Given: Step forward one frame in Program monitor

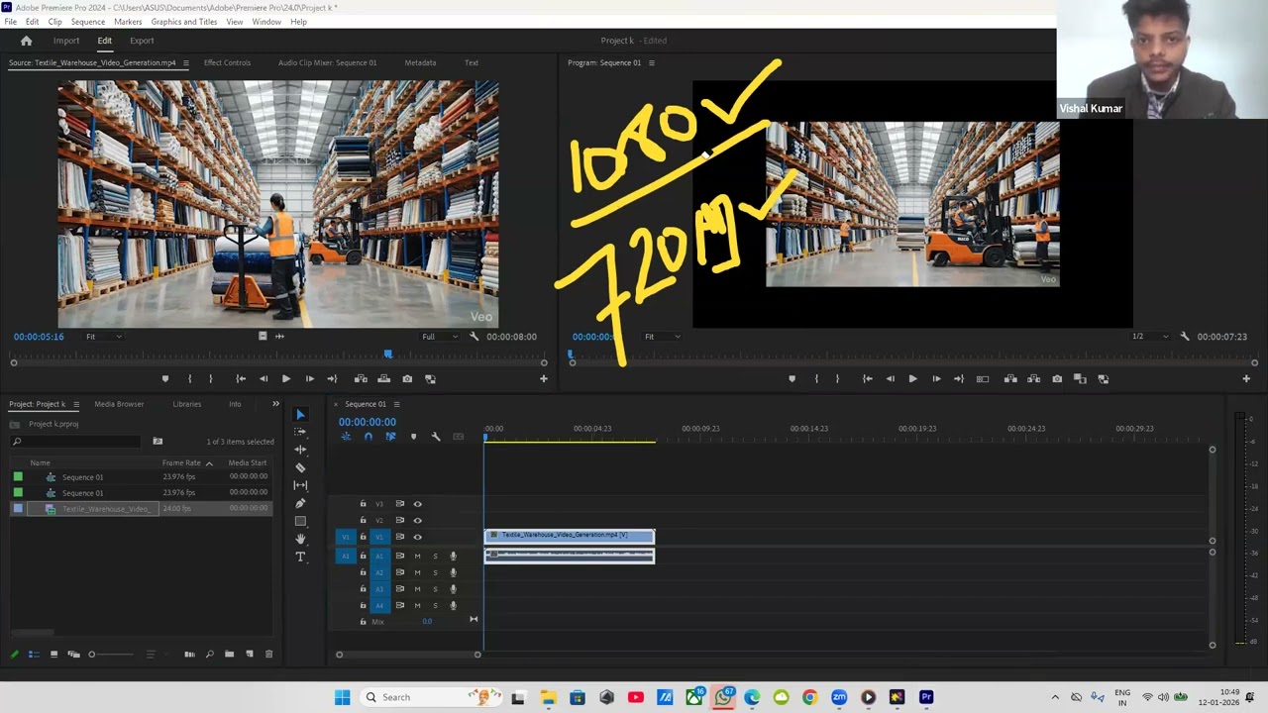Looking at the screenshot, I should coord(936,379).
